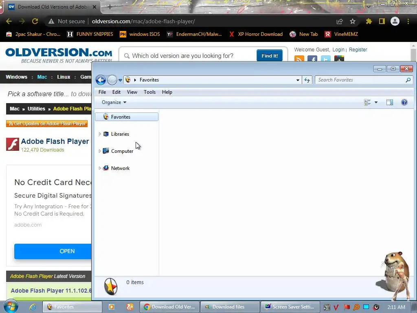This screenshot has width=417, height=313.
Task: Open the XP Horror Download bookmark
Action: click(x=256, y=34)
